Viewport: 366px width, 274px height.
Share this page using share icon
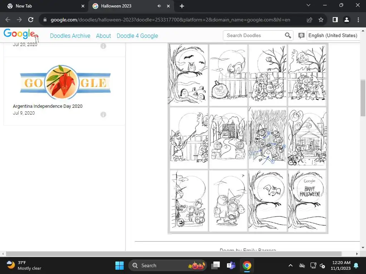click(310, 20)
